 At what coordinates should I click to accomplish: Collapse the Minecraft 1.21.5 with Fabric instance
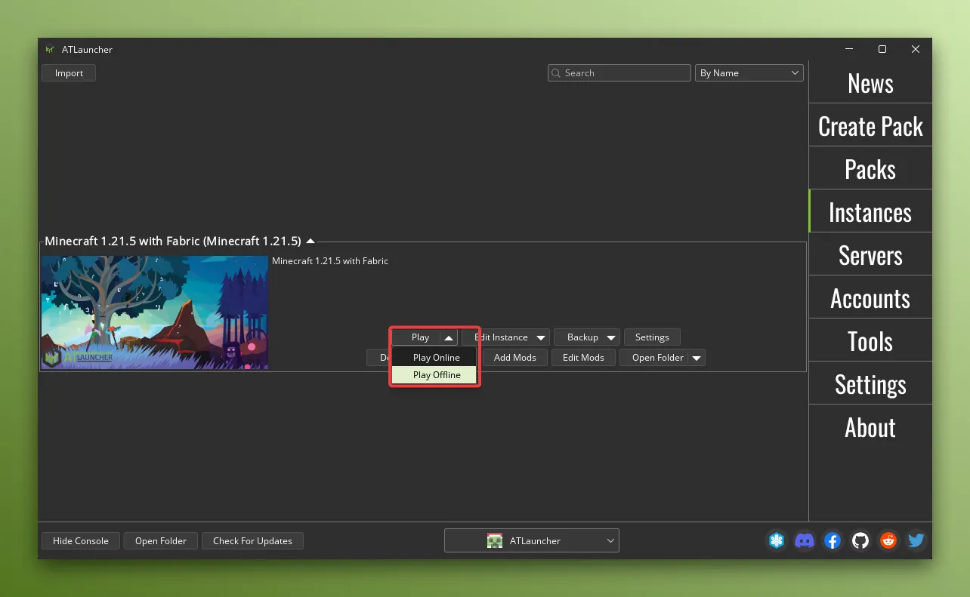(x=310, y=242)
